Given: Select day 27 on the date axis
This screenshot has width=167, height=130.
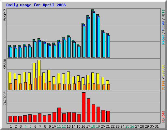Looking at the screenshot, I should tap(137, 126).
